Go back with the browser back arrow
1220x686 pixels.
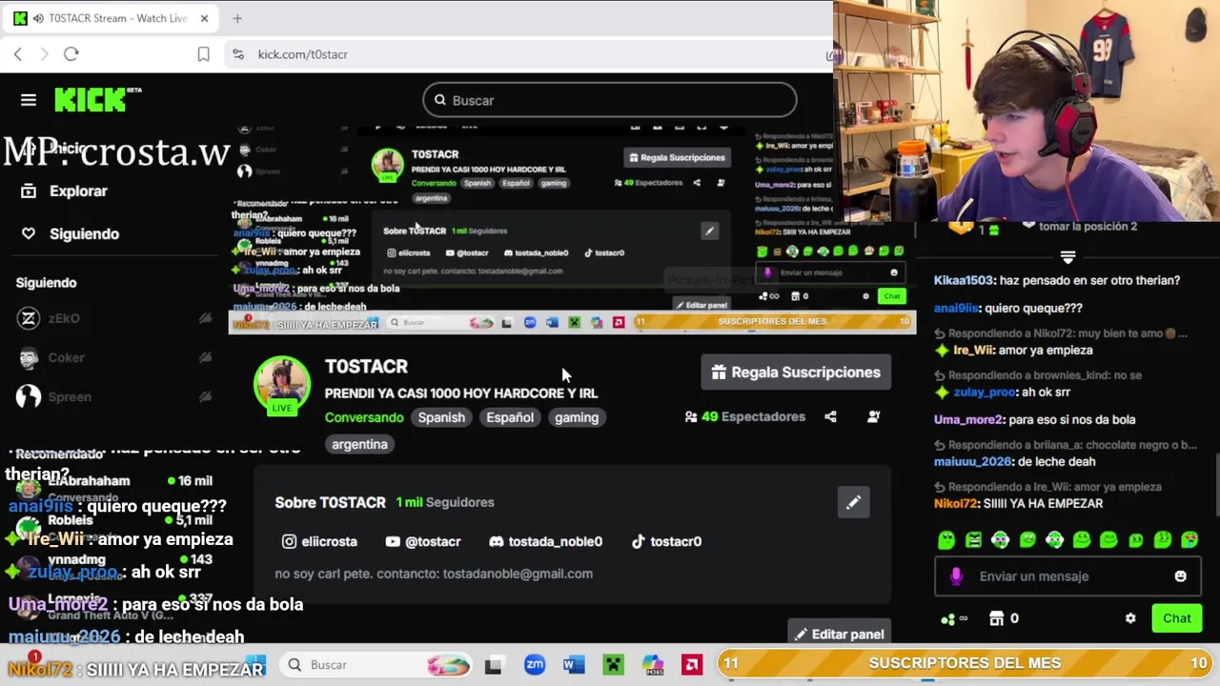click(17, 54)
